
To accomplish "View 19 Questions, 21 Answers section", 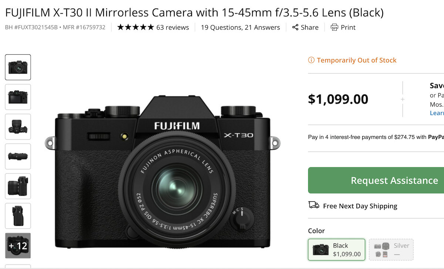I will [x=239, y=27].
